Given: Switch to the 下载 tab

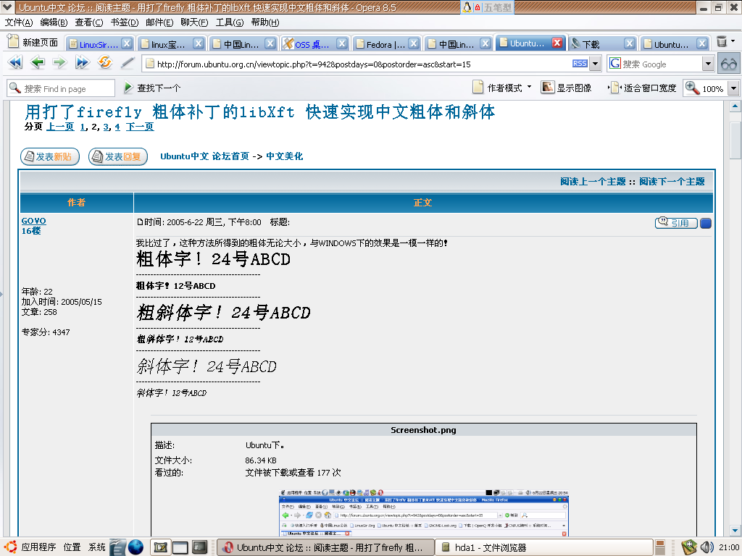Looking at the screenshot, I should [601, 44].
